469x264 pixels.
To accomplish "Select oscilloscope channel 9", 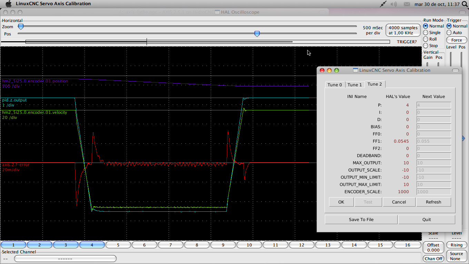I will pos(223,245).
